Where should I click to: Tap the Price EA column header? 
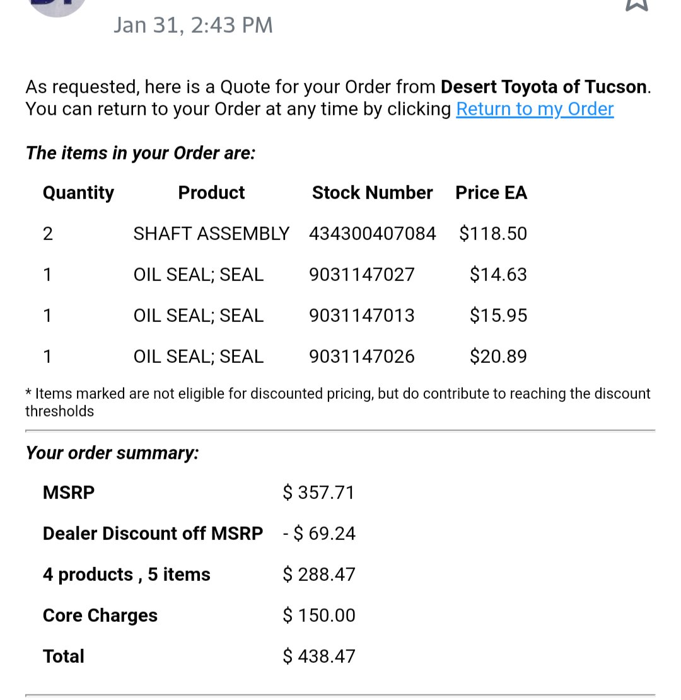click(x=491, y=193)
